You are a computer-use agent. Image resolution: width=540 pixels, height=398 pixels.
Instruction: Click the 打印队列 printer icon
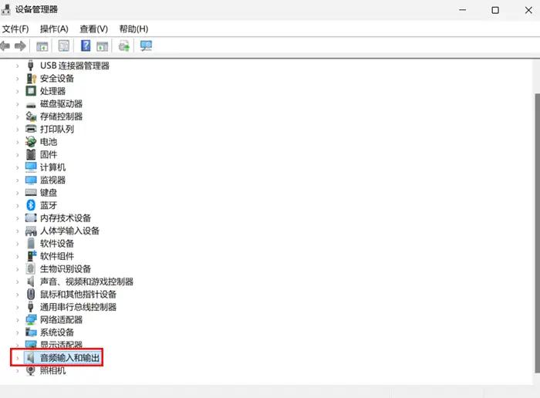(31, 129)
